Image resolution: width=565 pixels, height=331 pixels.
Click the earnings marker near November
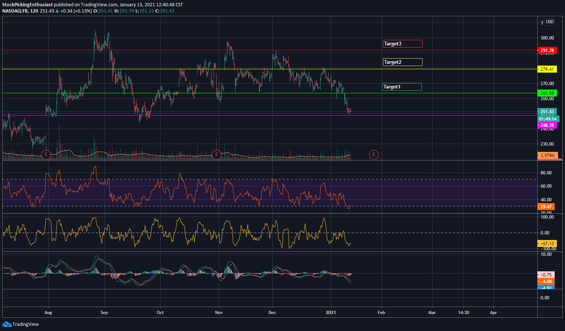[217, 154]
